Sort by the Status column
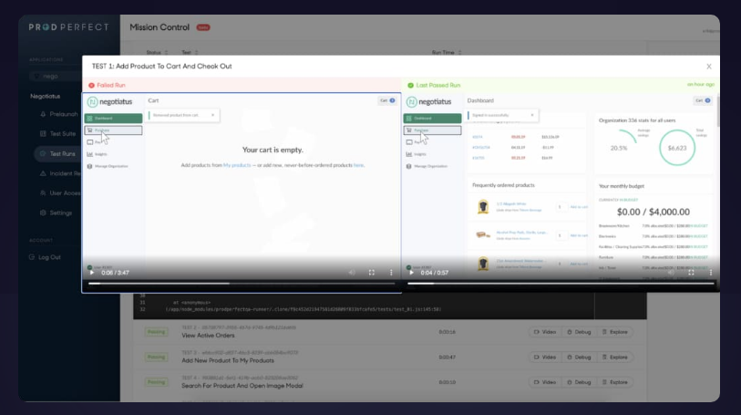Viewport: 741px width, 415px height. pos(157,53)
